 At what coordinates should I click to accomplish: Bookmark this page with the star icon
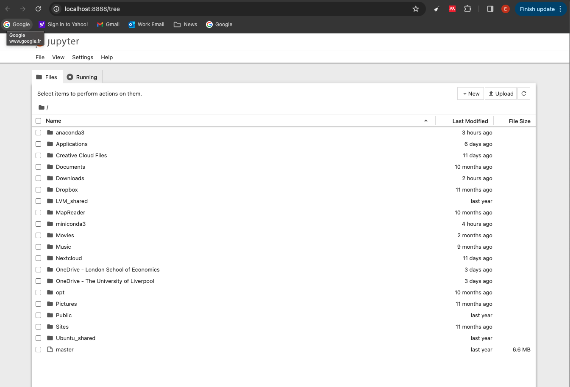tap(416, 9)
